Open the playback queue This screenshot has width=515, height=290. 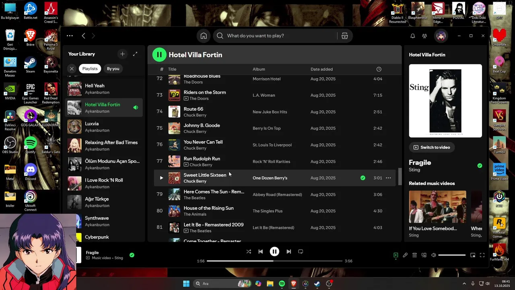click(x=414, y=255)
